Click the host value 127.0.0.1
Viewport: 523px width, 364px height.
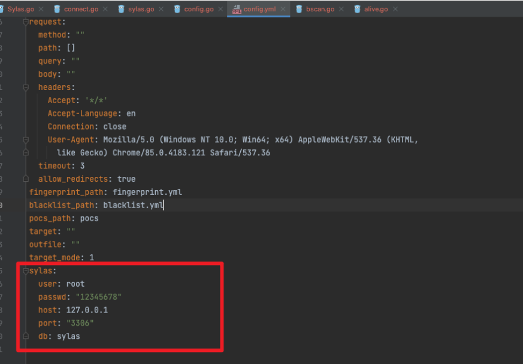[87, 310]
